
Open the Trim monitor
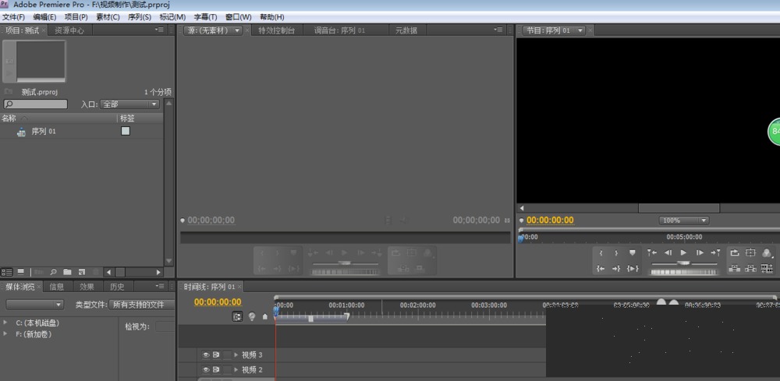(x=767, y=269)
